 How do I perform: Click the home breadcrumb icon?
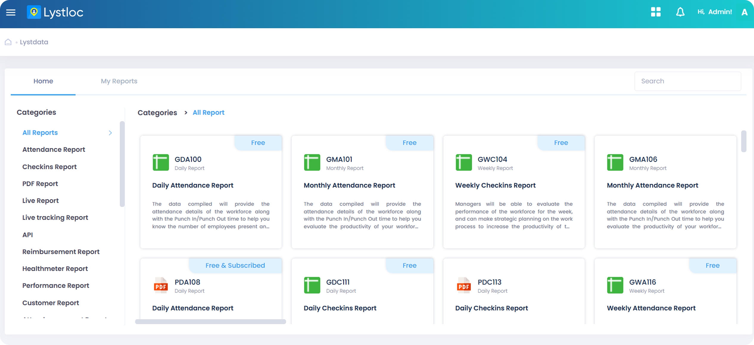coord(8,42)
